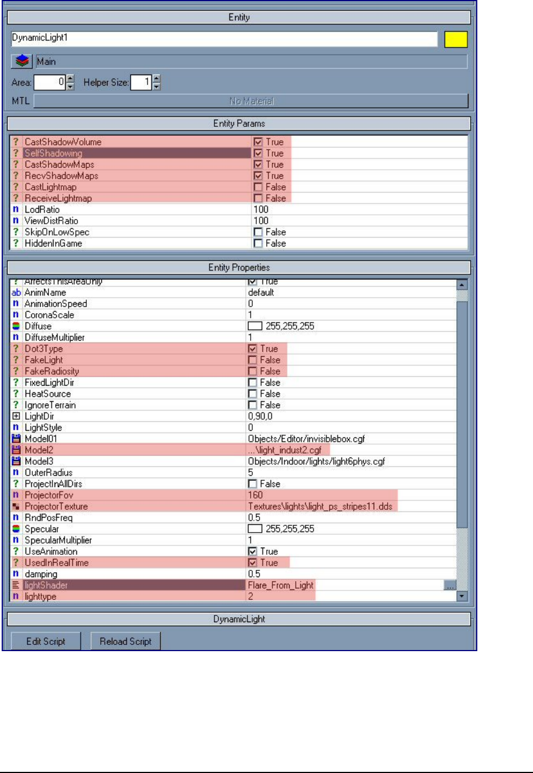The height and width of the screenshot is (773, 533).
Task: Toggle the CastShadowVolume checkbox
Action: click(x=258, y=142)
